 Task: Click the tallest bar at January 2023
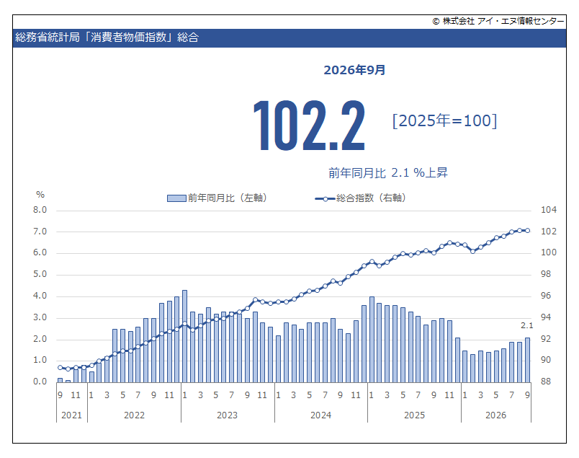coord(184,336)
